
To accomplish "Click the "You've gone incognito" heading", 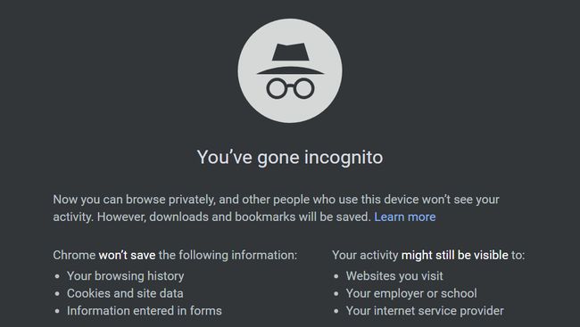I will point(290,158).
